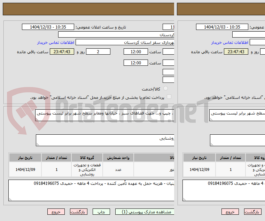The width and height of the screenshot is (265, 221).
Task: Click the remaining days field showing 2
Action: 98,52
